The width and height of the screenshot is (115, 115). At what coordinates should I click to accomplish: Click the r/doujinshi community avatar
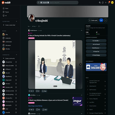31,18
